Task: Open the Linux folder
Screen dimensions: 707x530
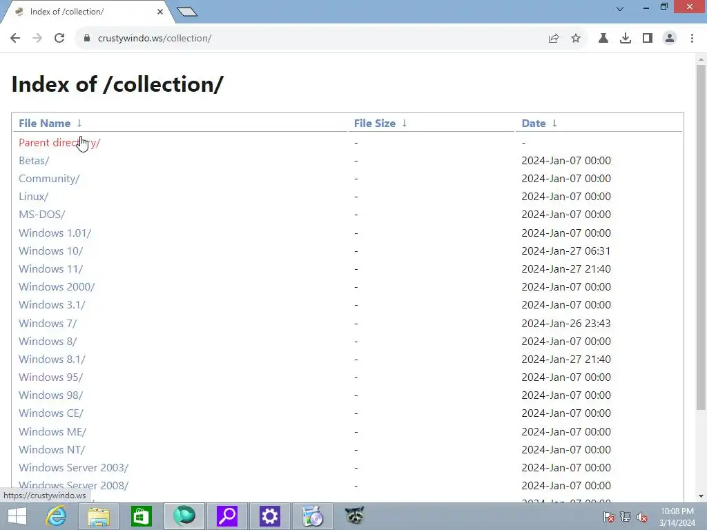Action: (33, 197)
